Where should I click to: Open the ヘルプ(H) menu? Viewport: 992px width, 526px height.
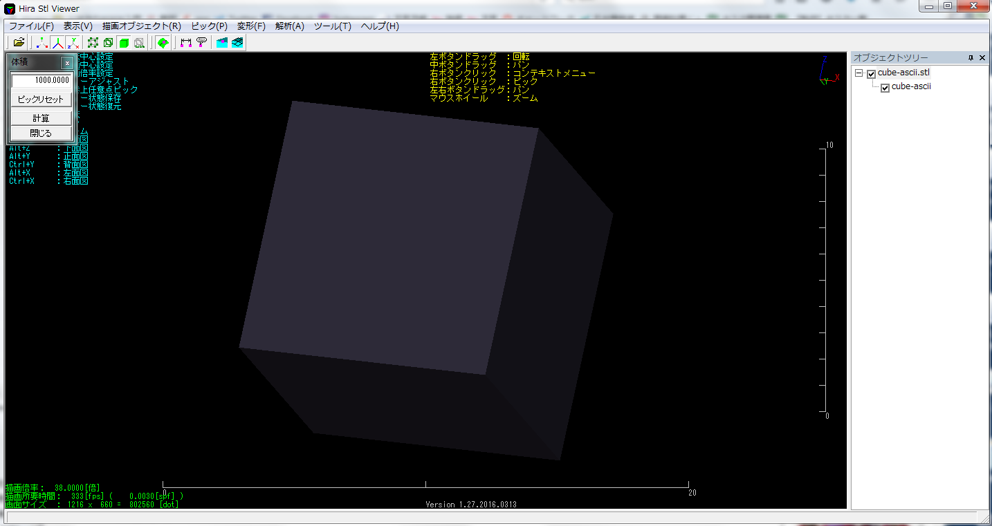[x=380, y=26]
